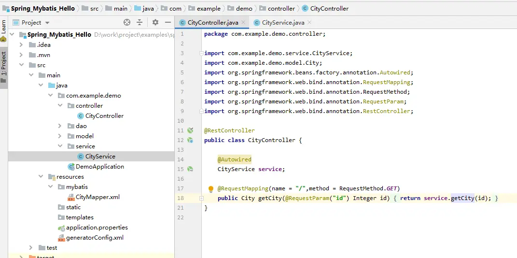Open the Learn tool window icon

click(x=3, y=39)
